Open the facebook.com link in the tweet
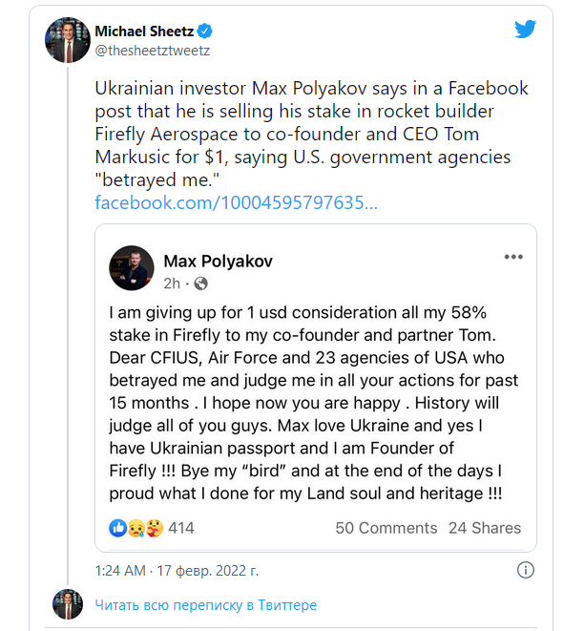 coord(236,202)
